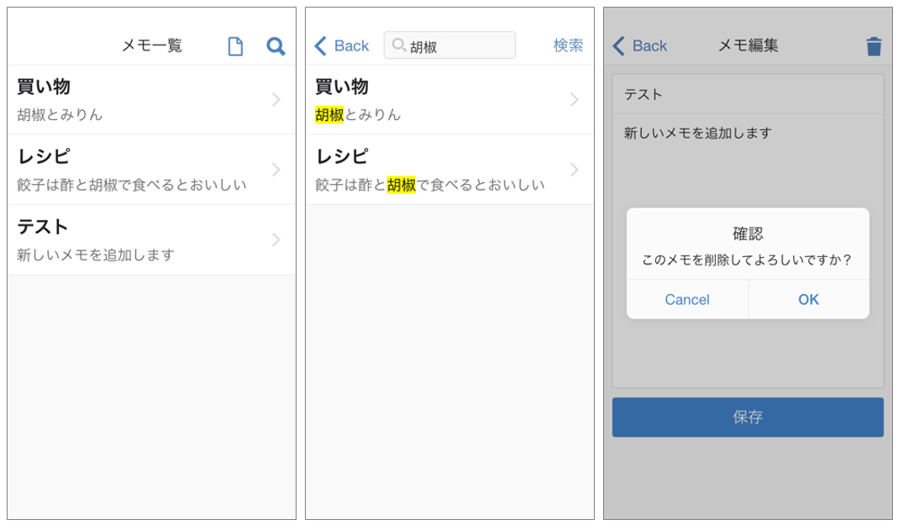Screen dimensions: 898x525
Task: Confirm deletion with OK in the dialog
Action: (808, 300)
